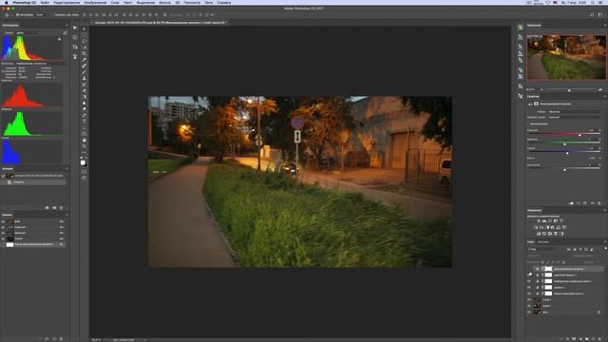Select the Horizontal Type tool
The width and height of the screenshot is (608, 342).
pos(85,122)
